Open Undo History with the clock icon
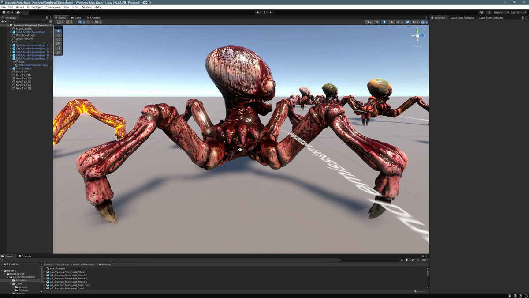The height and width of the screenshot is (298, 529). click(481, 12)
